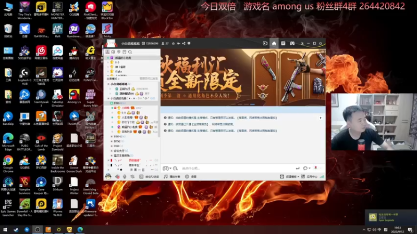Open the Among Us desktop shortcut
The width and height of the screenshot is (417, 234).
click(74, 97)
